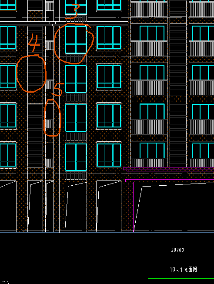The height and width of the screenshot is (284, 214).
Task: Click the balcony railing directly above the magenta canopy
Action: click(x=149, y=163)
